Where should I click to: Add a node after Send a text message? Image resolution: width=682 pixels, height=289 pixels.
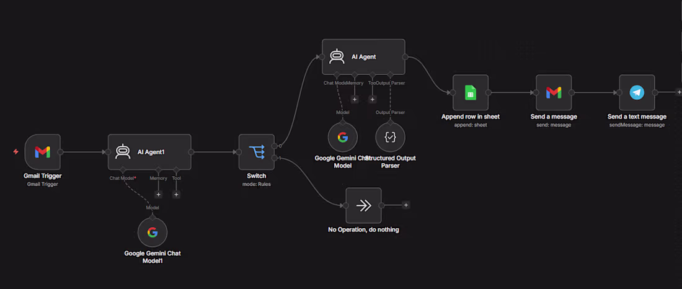point(678,92)
